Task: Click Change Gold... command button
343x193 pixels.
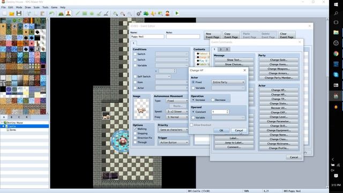Action: [279, 60]
